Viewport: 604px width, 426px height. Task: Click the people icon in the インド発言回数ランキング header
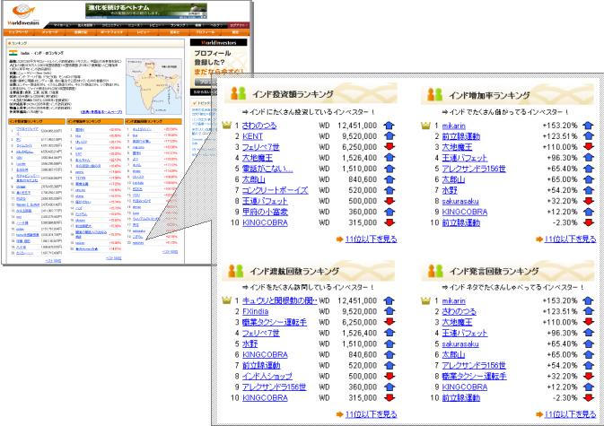(x=435, y=271)
